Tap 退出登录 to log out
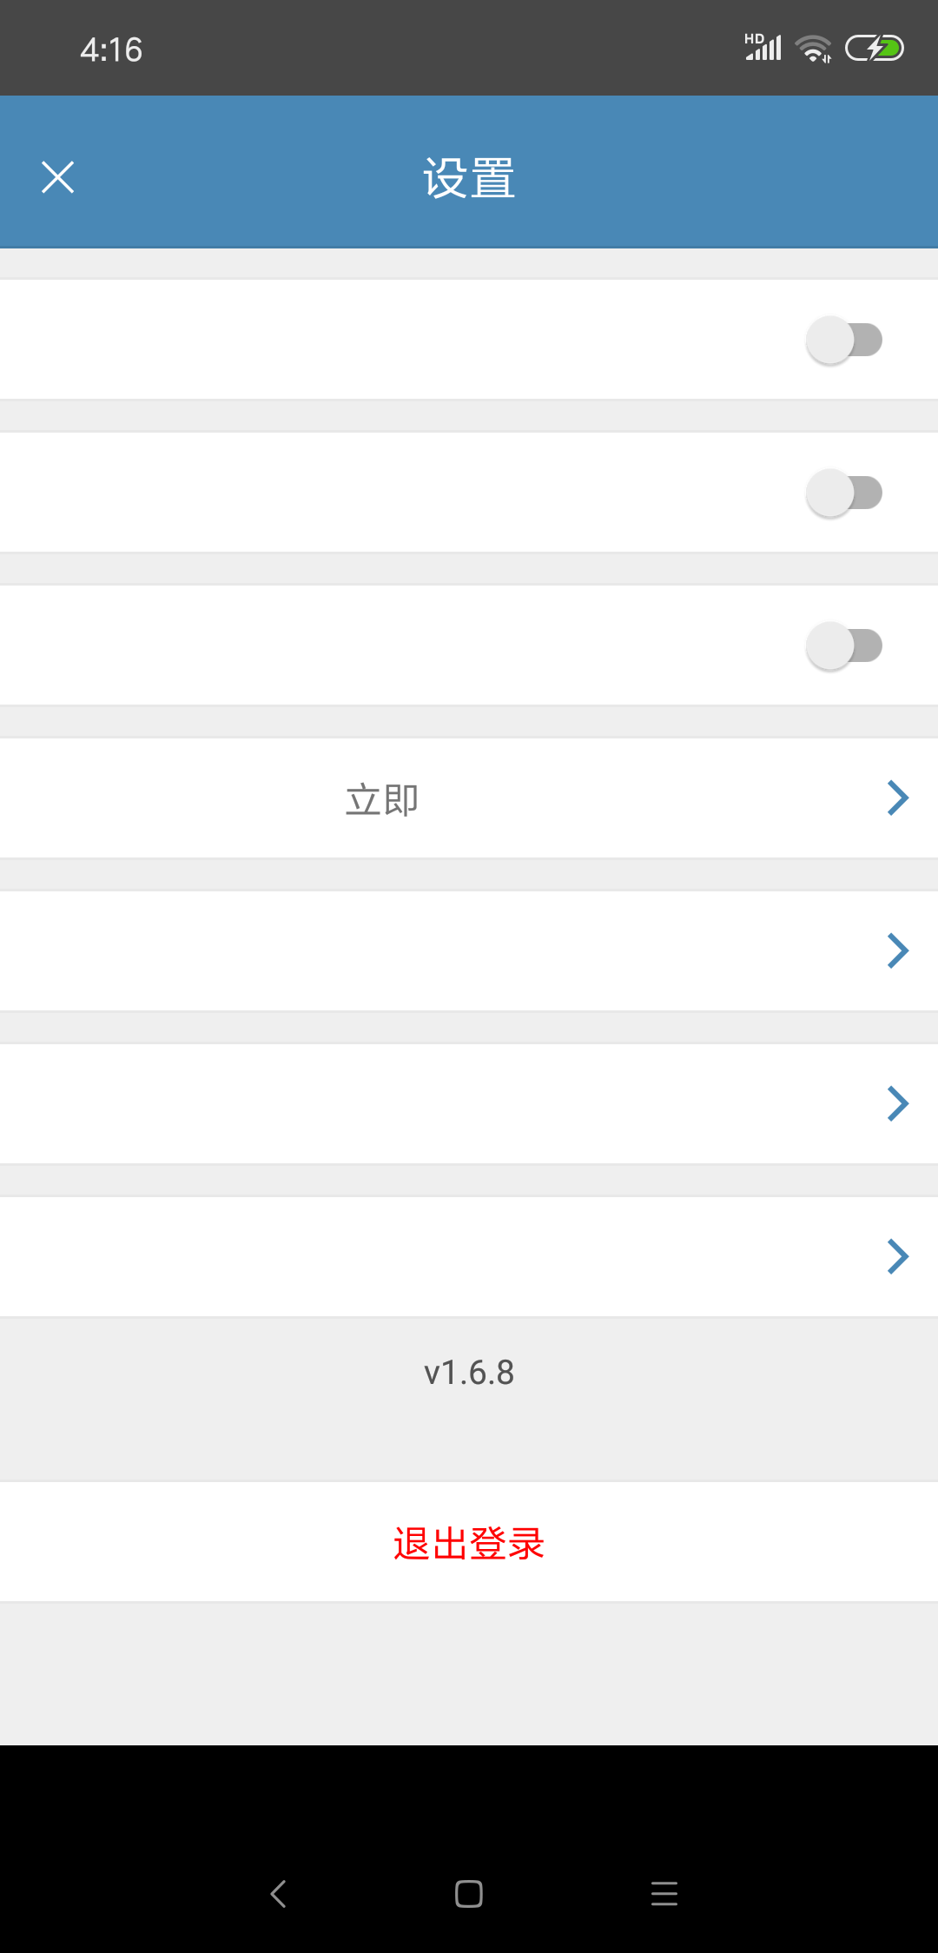938x1953 pixels. (469, 1543)
